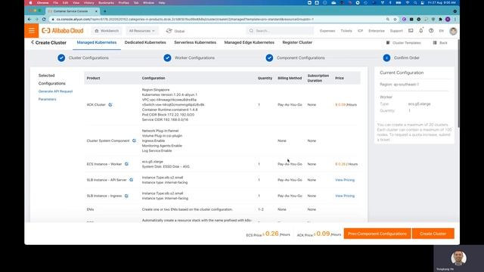Click the Back button at top right

tap(440, 43)
